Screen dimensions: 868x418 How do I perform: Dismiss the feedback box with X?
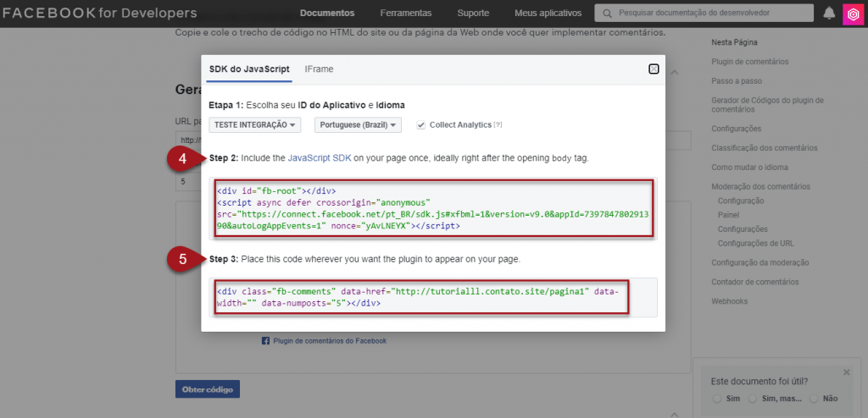(846, 372)
